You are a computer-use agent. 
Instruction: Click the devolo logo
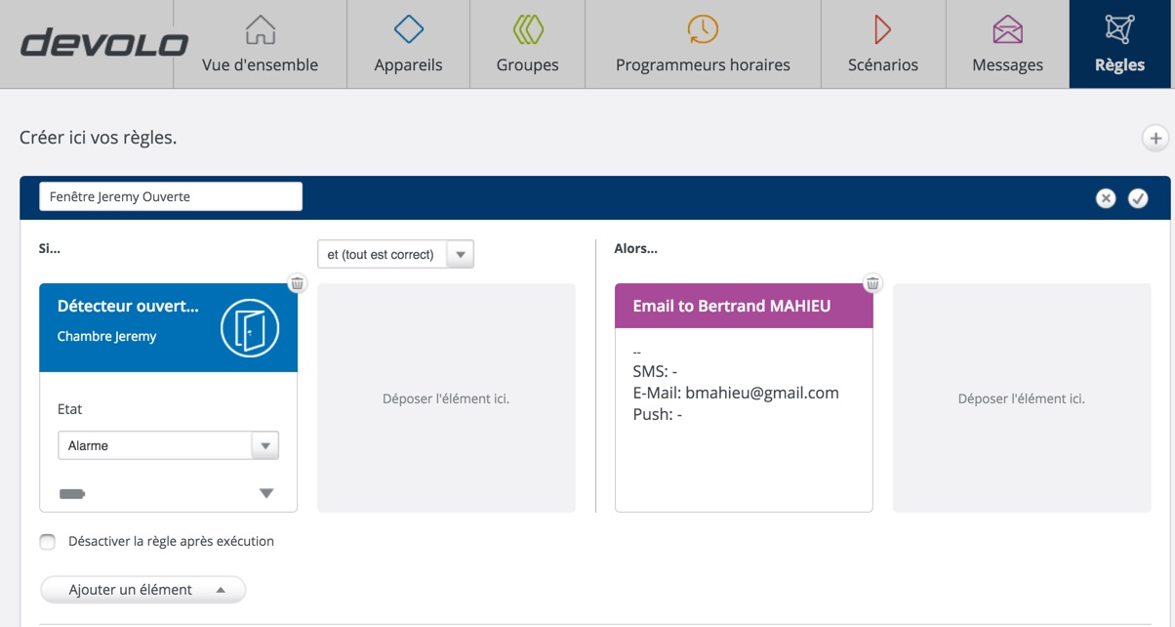coord(104,44)
